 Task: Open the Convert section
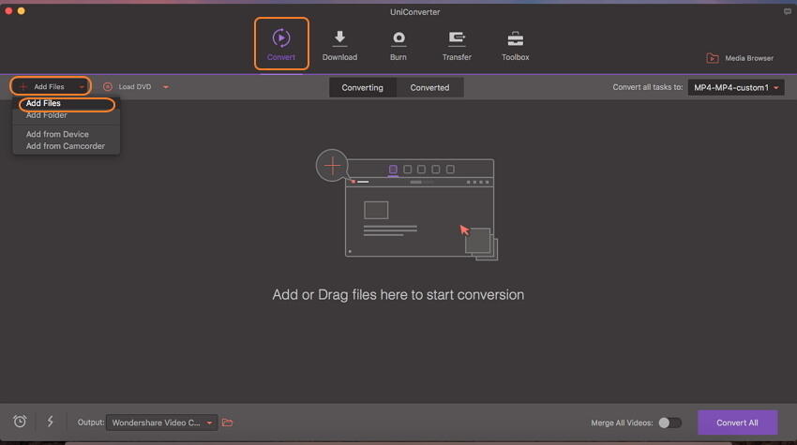(281, 44)
